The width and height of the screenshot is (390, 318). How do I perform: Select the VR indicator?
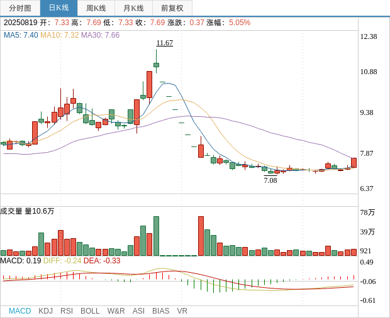[182, 311]
